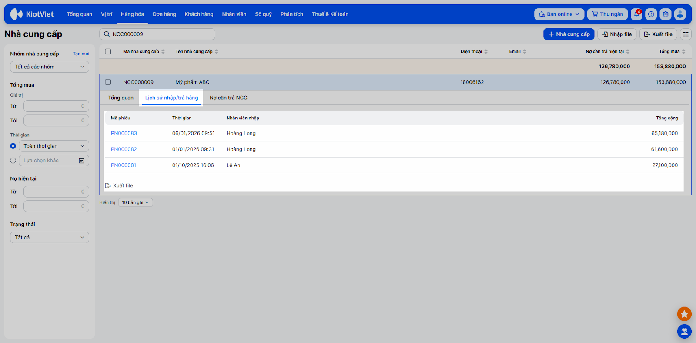The height and width of the screenshot is (343, 696).
Task: Open the Khách hàng menu
Action: 199,14
